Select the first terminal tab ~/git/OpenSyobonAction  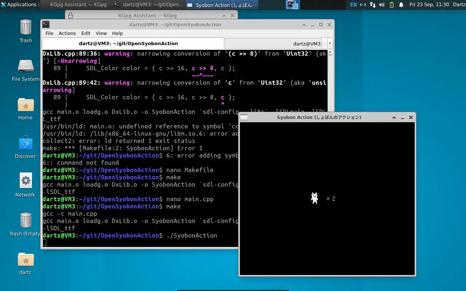(133, 43)
